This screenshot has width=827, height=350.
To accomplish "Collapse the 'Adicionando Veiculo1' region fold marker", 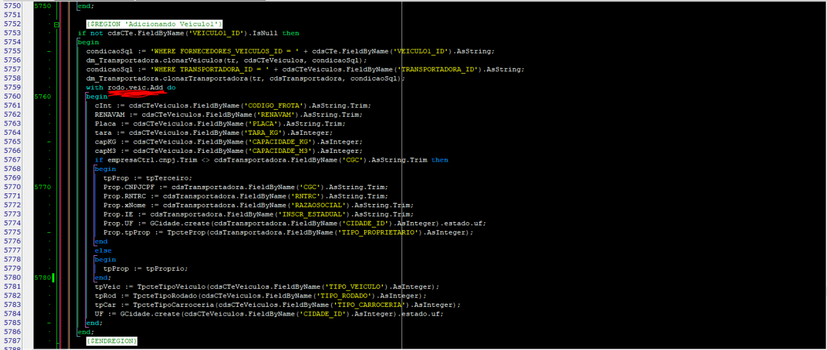I will (57, 25).
